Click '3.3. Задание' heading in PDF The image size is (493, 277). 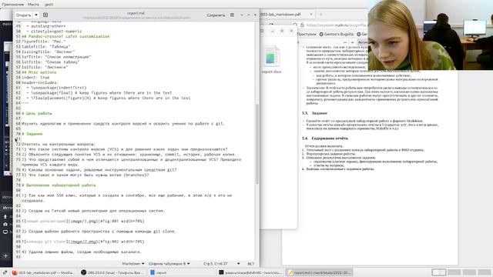point(314,113)
